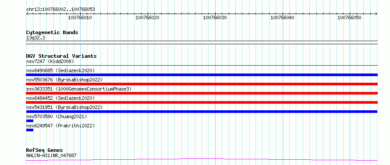This screenshot has width=390, height=165.
Task: Open esv3633351 (1000GenomesConsortiumPhase3) label
Action: 78,89
